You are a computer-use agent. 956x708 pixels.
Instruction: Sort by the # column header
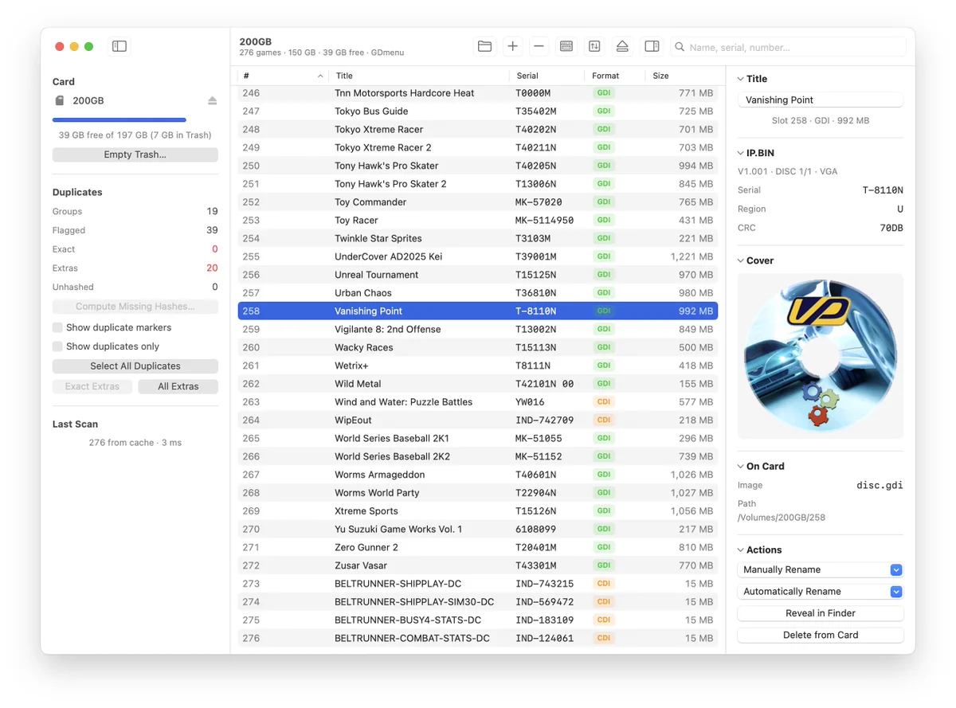(x=283, y=76)
